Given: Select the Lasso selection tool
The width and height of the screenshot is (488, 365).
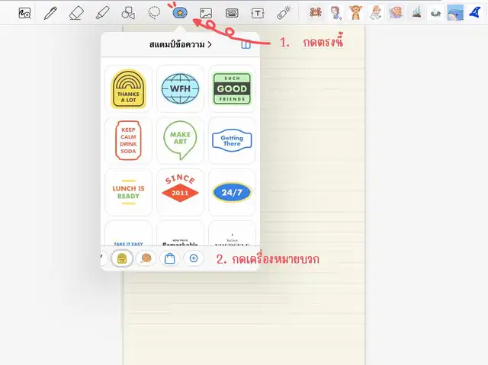Looking at the screenshot, I should [x=154, y=13].
